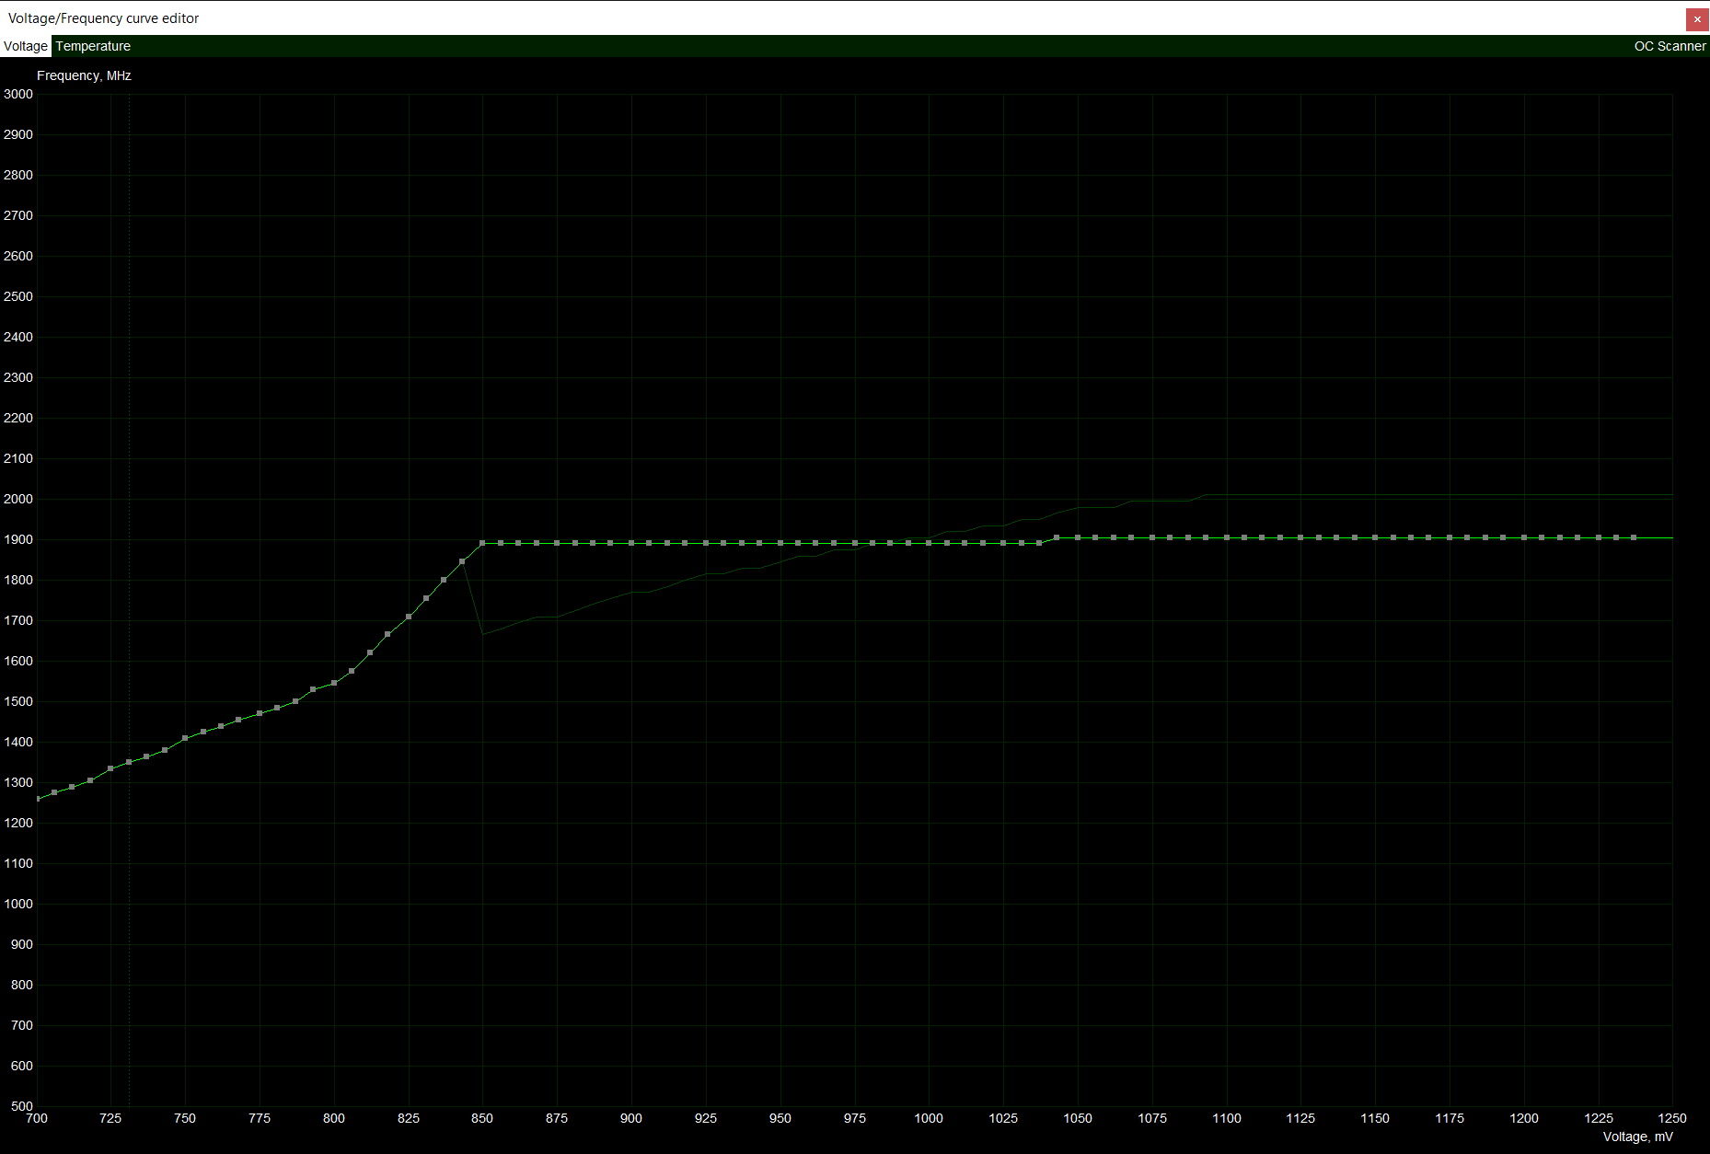The height and width of the screenshot is (1154, 1710).
Task: Click the 1075 label on voltage axis
Action: [x=1152, y=1118]
